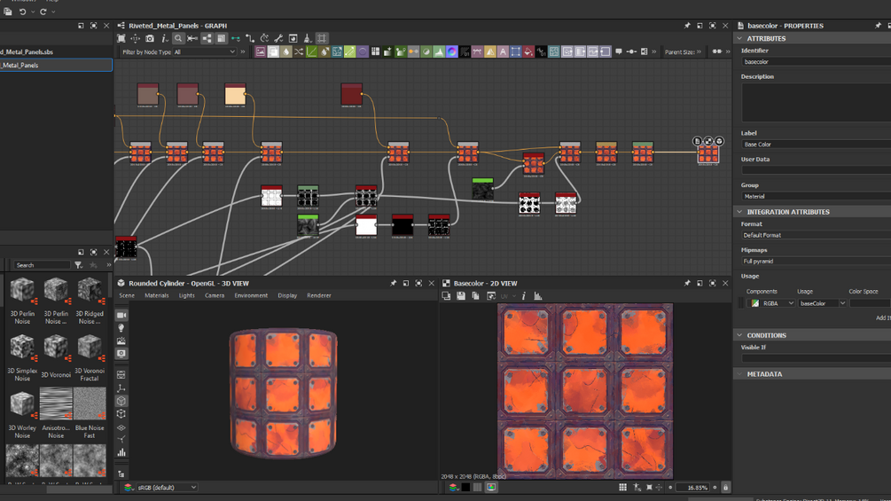The width and height of the screenshot is (891, 501).
Task: Open the Lights menu in the 3D view
Action: 186,295
